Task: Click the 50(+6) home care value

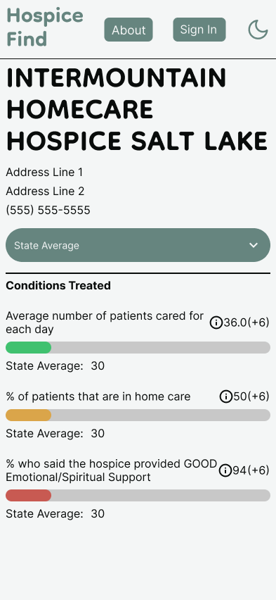Action: point(251,396)
